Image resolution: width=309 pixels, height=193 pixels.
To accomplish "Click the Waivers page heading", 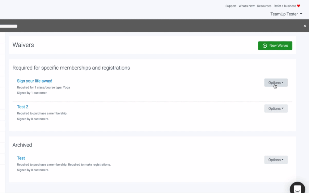I will tap(23, 45).
